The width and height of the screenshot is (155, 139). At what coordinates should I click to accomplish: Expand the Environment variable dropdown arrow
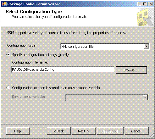145,97
